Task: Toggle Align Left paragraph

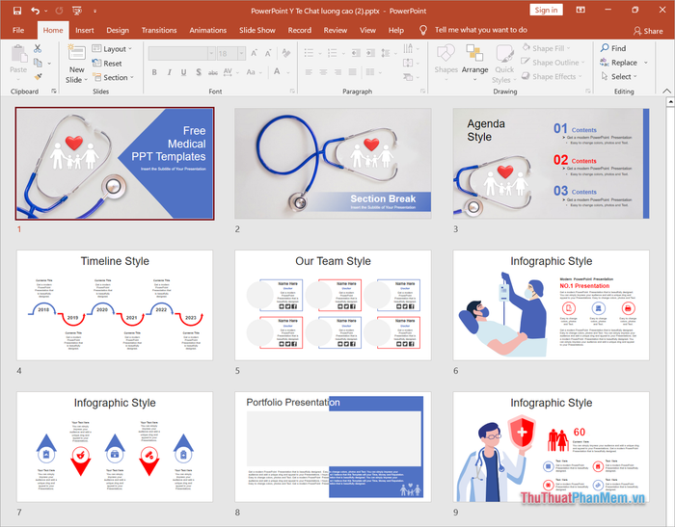Action: coord(309,72)
